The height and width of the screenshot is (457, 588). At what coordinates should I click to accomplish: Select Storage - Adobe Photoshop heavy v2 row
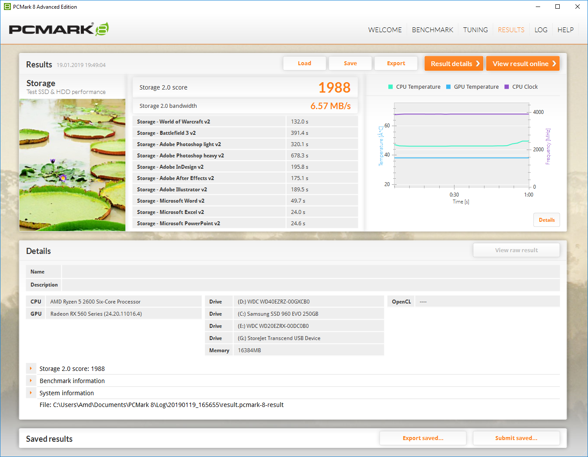(x=245, y=156)
